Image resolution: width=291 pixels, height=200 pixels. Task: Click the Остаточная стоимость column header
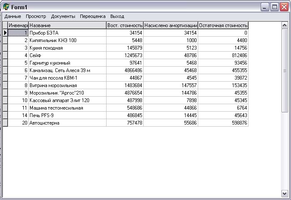[223, 25]
